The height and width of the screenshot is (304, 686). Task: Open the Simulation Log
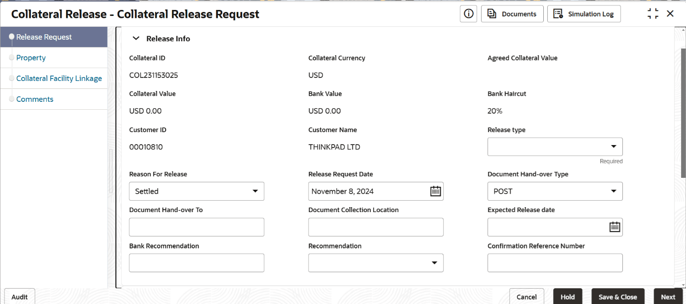click(x=584, y=14)
